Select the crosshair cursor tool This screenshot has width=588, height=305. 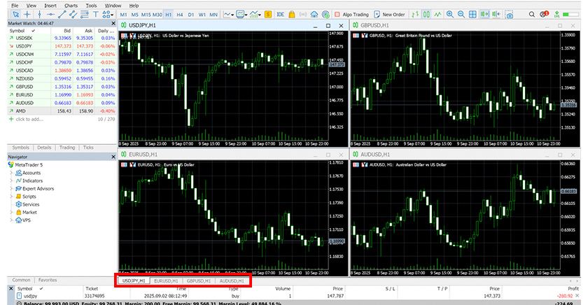(27, 14)
